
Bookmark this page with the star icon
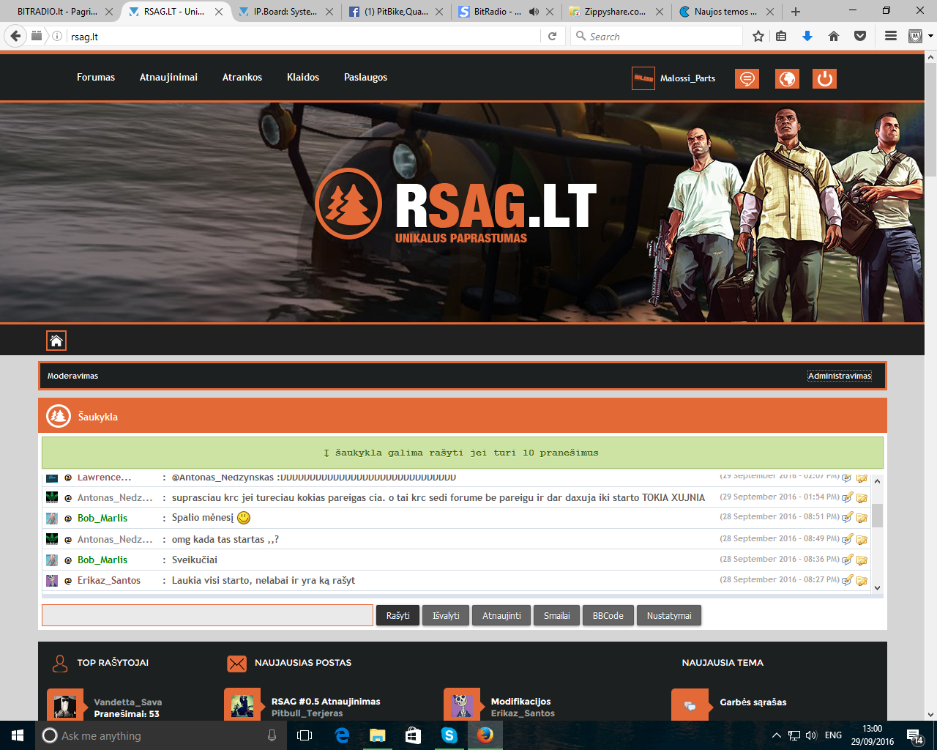tap(758, 36)
